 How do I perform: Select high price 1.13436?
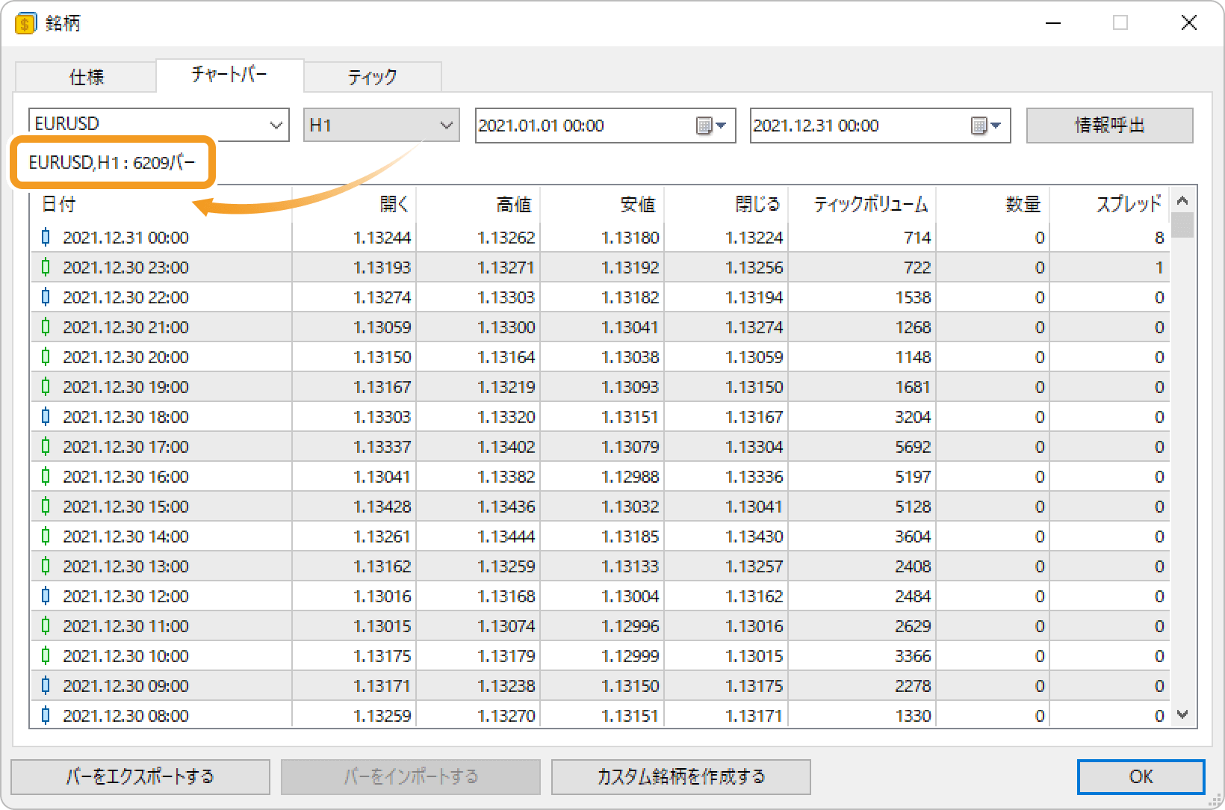(506, 507)
